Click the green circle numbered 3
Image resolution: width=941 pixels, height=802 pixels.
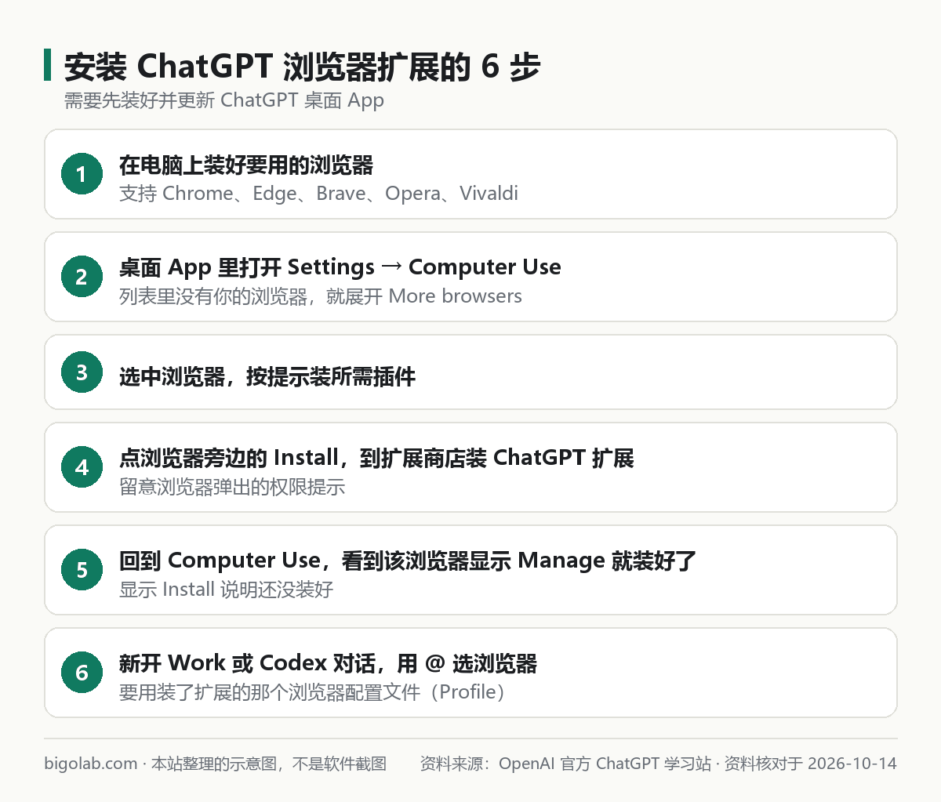[82, 372]
